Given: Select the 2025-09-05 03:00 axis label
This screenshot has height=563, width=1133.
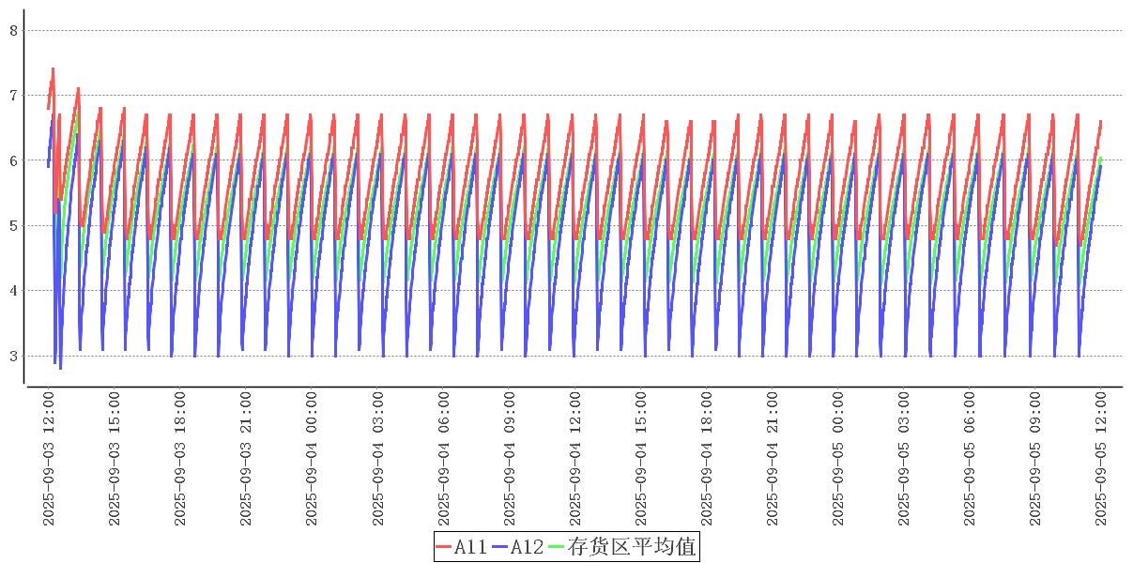Looking at the screenshot, I should coord(905,459).
